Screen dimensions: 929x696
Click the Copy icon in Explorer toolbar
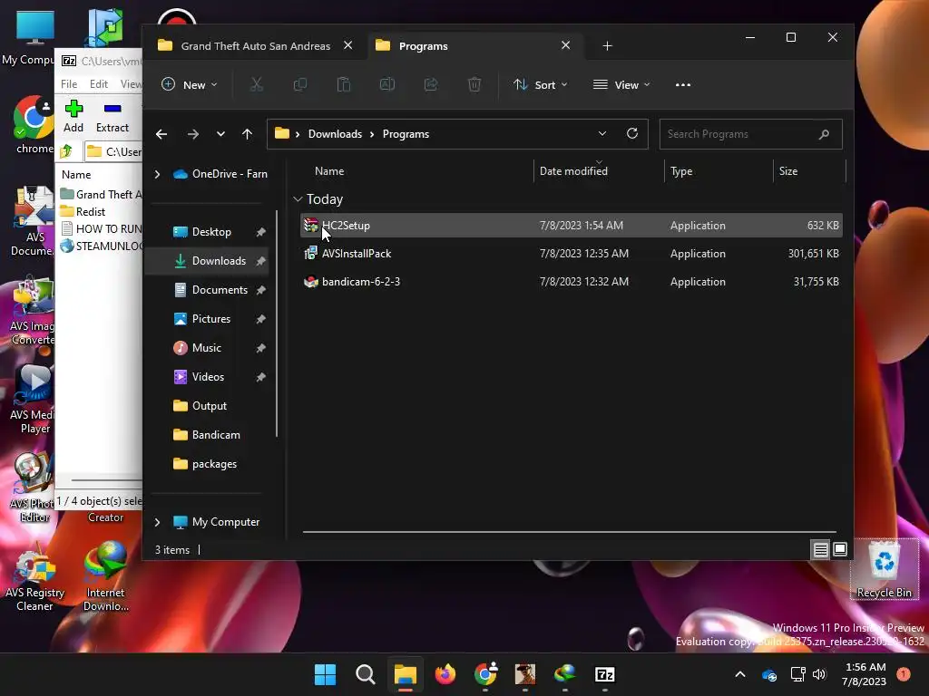coord(300,84)
